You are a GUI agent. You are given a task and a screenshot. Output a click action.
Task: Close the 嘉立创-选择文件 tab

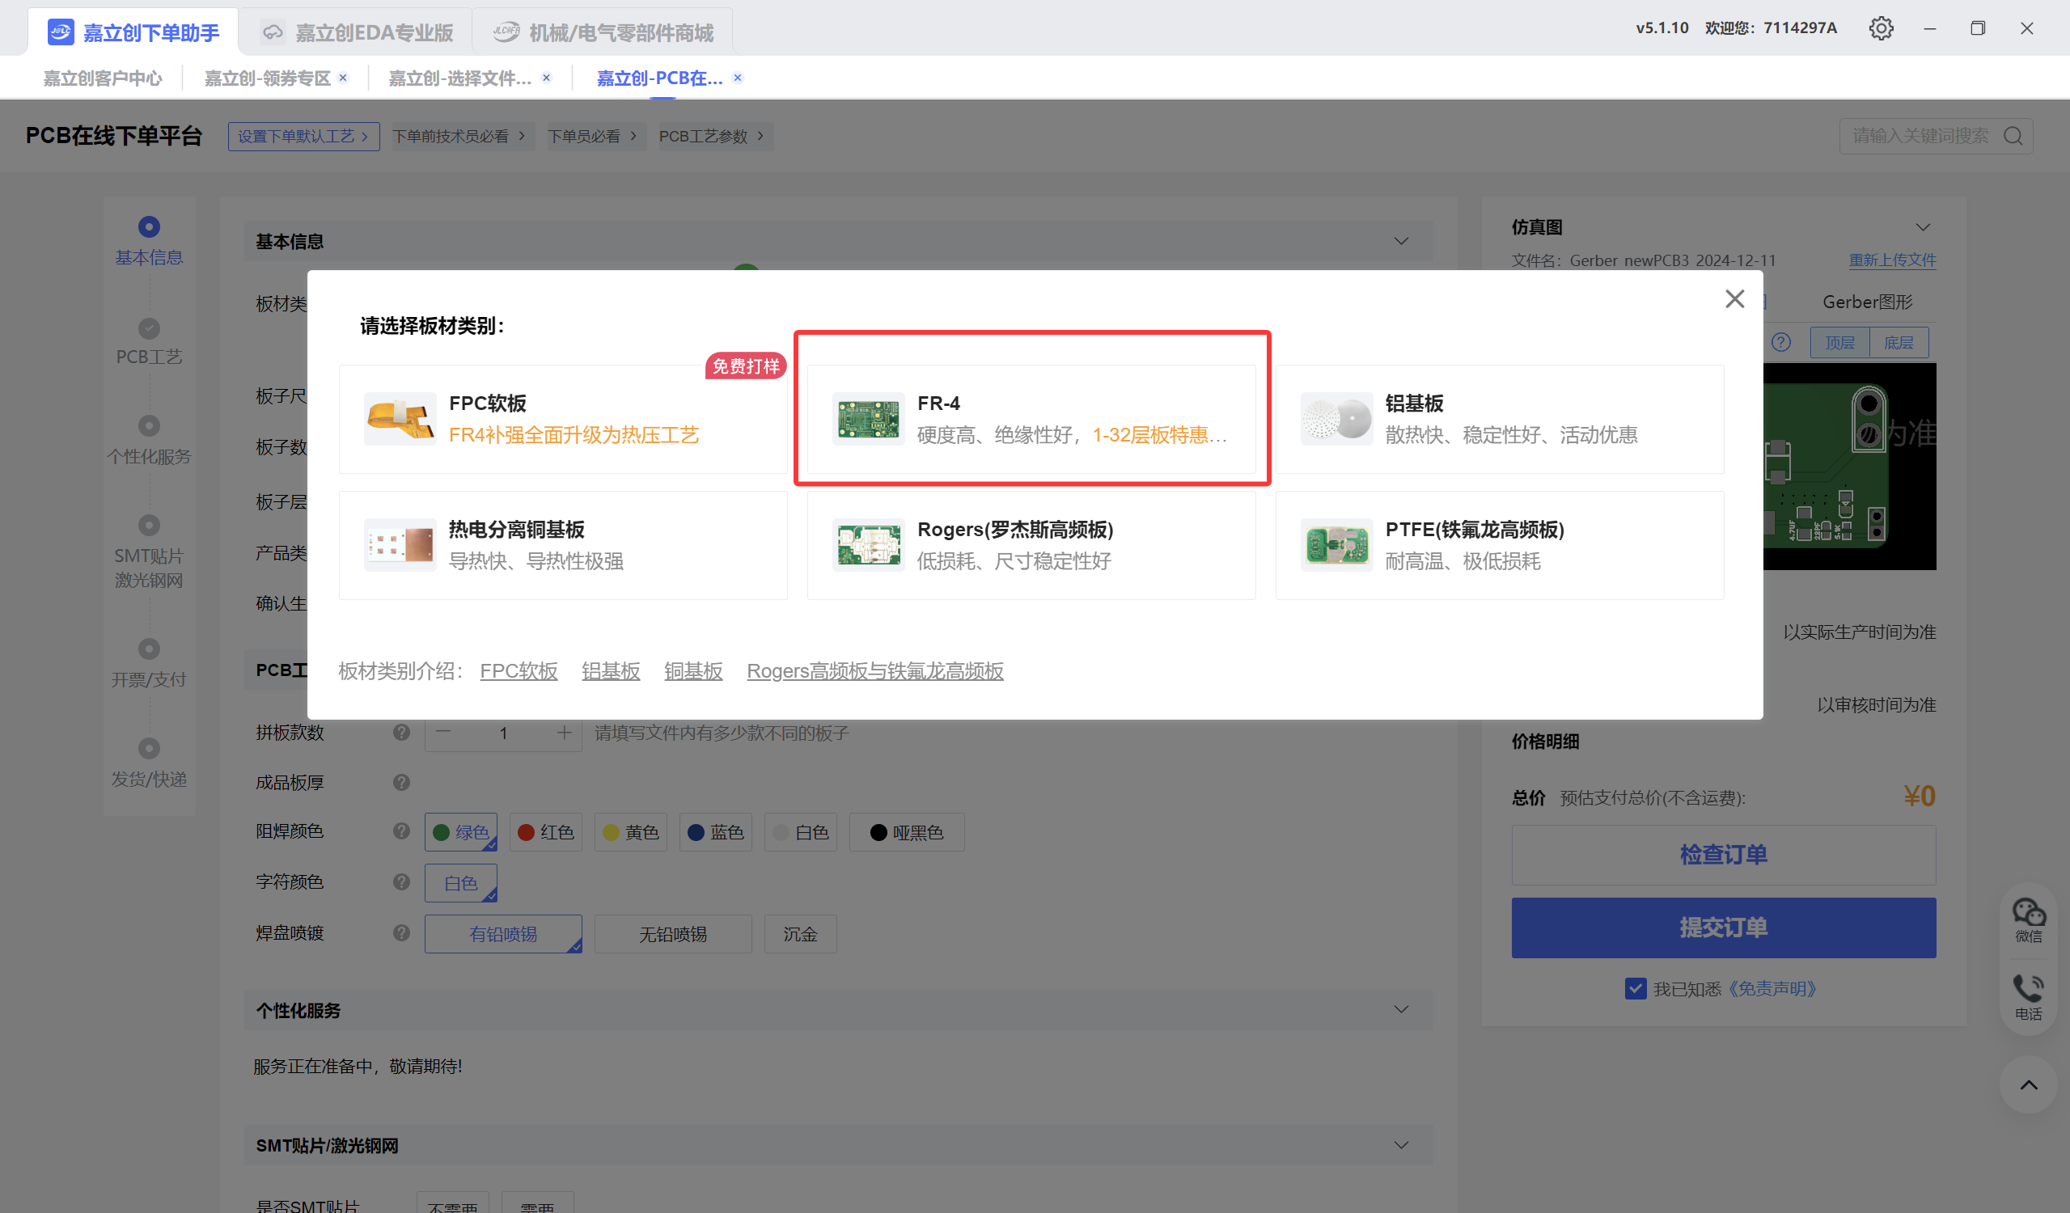click(x=546, y=77)
